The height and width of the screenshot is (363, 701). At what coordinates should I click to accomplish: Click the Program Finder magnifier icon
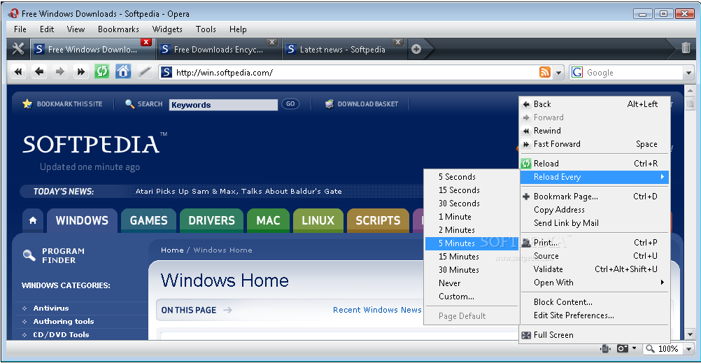29,255
